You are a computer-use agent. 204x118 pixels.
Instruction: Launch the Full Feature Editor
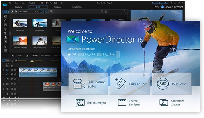(88, 84)
